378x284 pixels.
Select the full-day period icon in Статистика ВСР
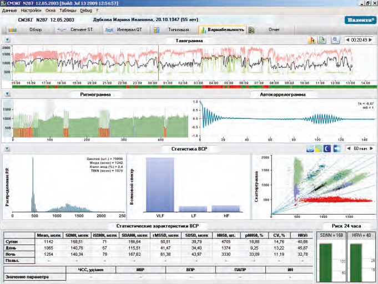pos(311,148)
